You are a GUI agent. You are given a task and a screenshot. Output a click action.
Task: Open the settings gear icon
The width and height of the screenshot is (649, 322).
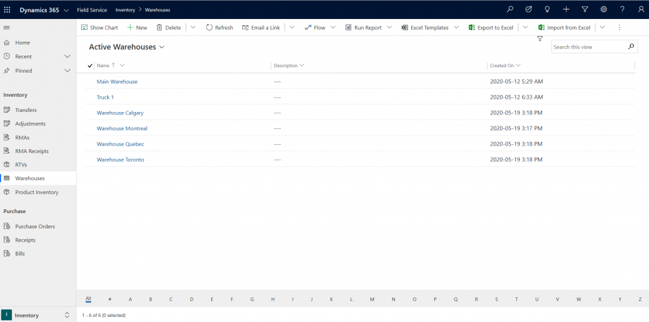[x=604, y=9]
